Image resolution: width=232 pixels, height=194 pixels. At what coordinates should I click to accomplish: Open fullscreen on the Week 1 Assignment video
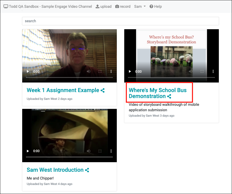coord(100,71)
